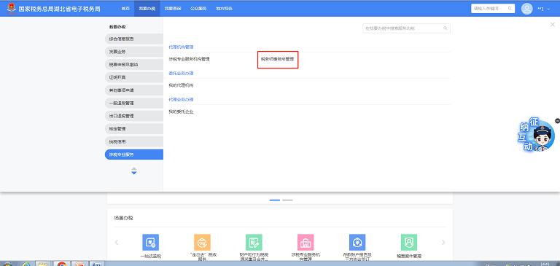Click the Chrome icon in the taskbar
This screenshot has width=560, height=266.
62,264
